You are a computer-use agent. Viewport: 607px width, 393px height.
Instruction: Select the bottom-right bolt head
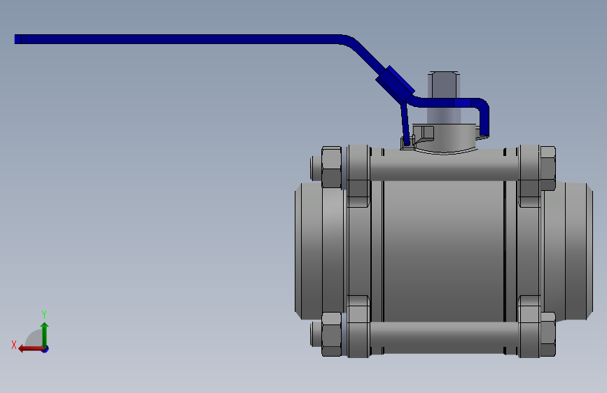[547, 334]
